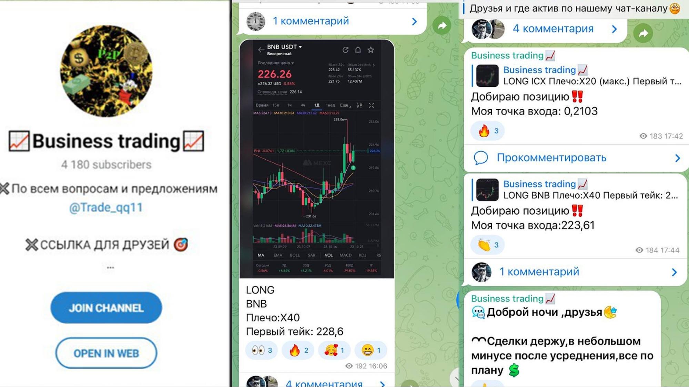Click JOIN CHANNEL button on Business trading
This screenshot has width=689, height=387.
click(x=107, y=308)
